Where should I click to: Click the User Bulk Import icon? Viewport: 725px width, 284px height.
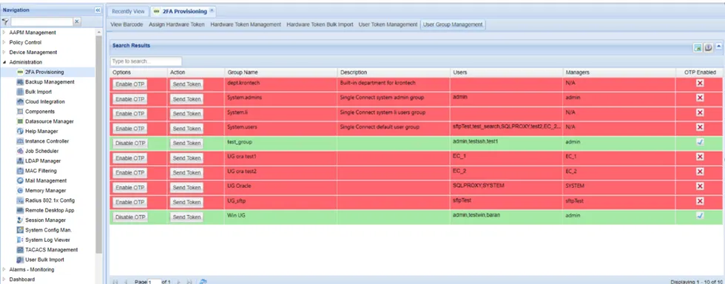20,260
